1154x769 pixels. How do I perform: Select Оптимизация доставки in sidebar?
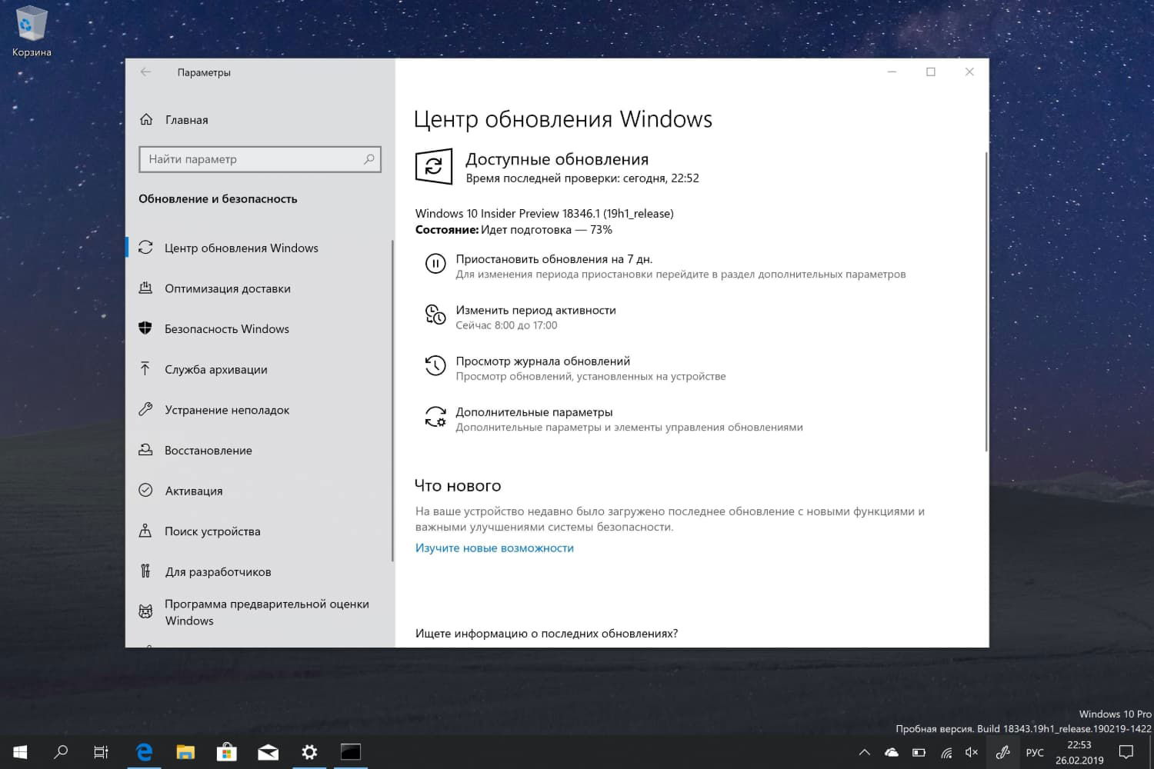(x=227, y=288)
